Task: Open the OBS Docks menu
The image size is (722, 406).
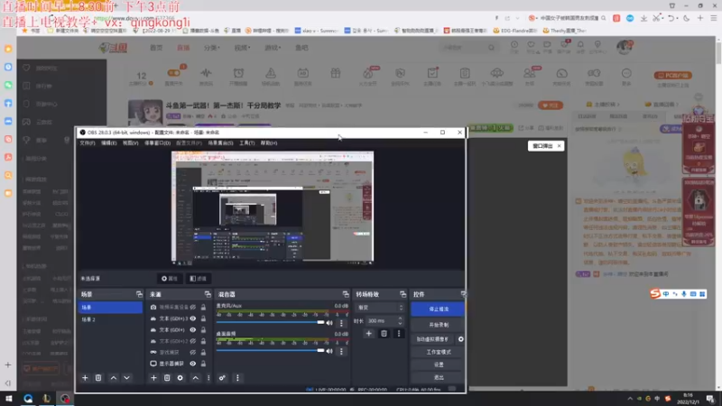Action: [157, 143]
